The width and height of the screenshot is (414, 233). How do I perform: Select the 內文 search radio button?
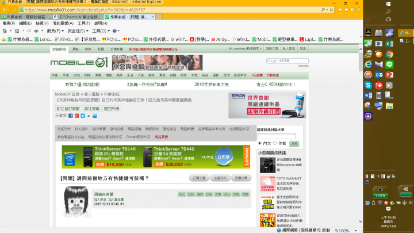[x=260, y=143]
